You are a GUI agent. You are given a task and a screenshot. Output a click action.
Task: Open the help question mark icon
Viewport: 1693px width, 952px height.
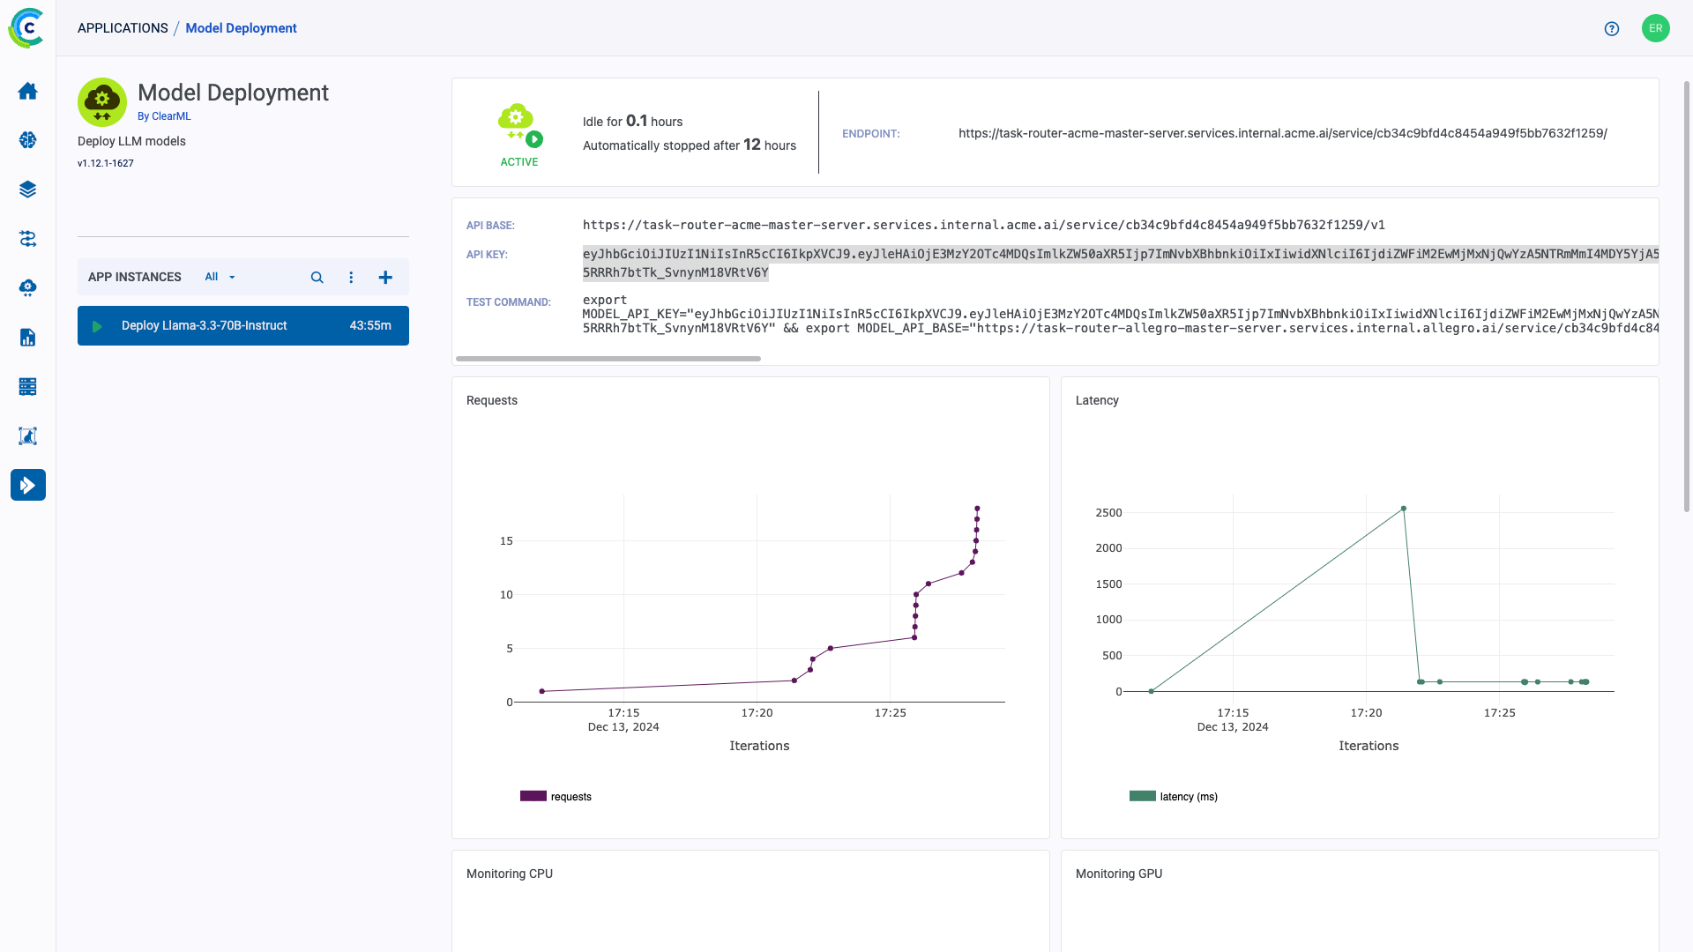pos(1612,28)
